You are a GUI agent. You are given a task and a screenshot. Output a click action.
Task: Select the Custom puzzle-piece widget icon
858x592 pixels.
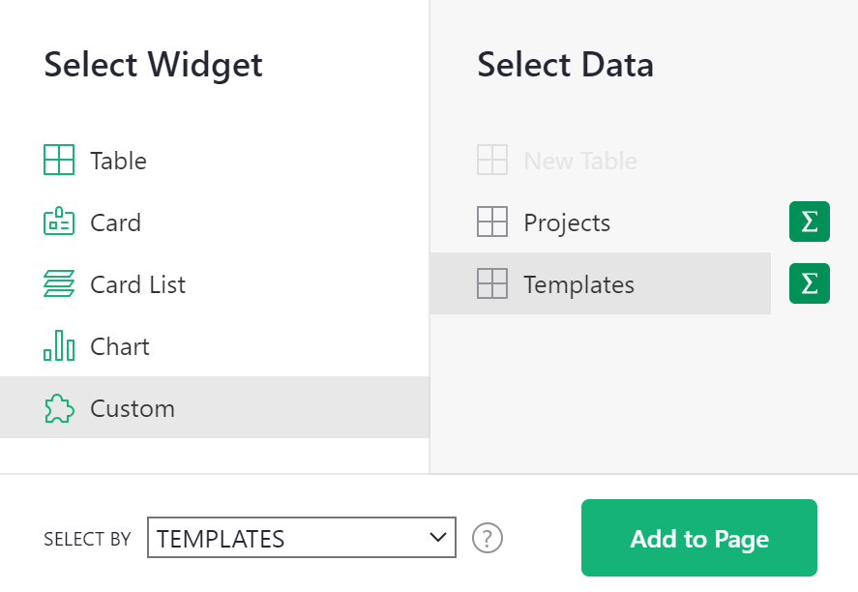(x=59, y=407)
